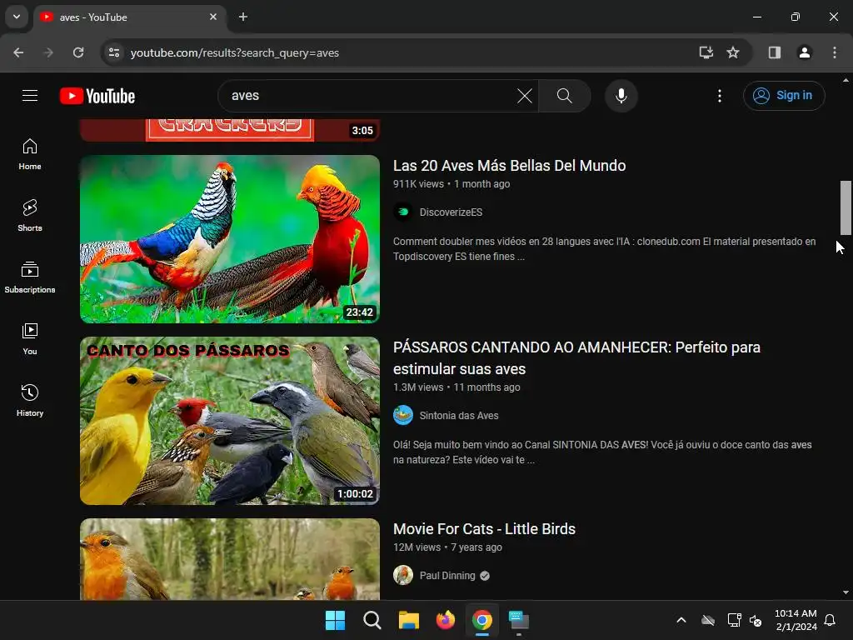Click the 911K views text
Image resolution: width=853 pixels, height=640 pixels.
tap(418, 184)
